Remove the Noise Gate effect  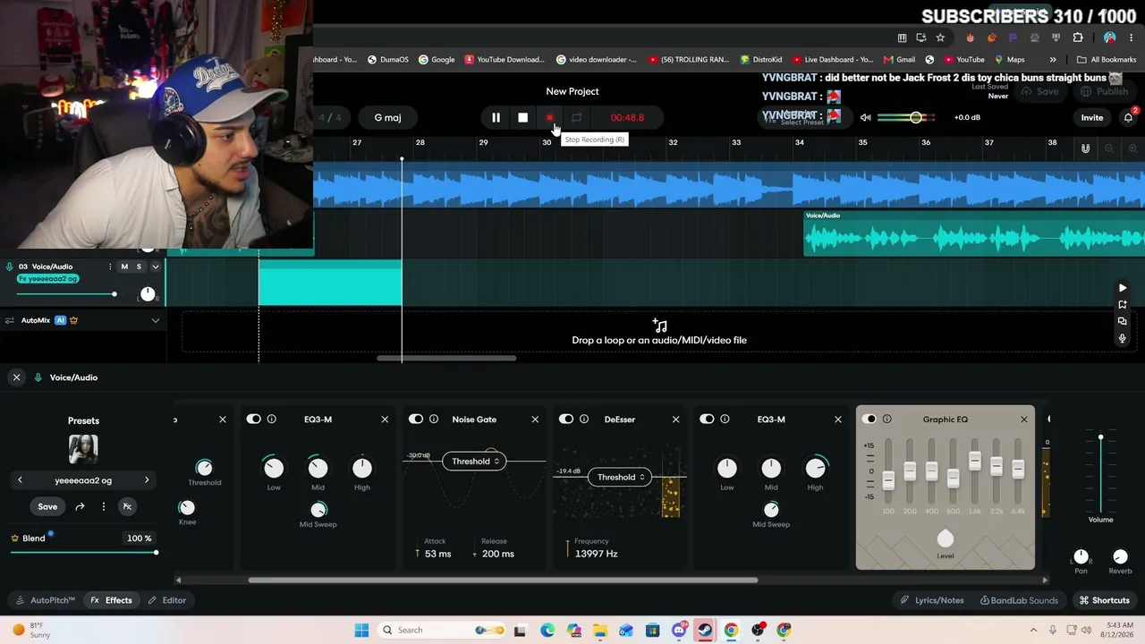(535, 419)
